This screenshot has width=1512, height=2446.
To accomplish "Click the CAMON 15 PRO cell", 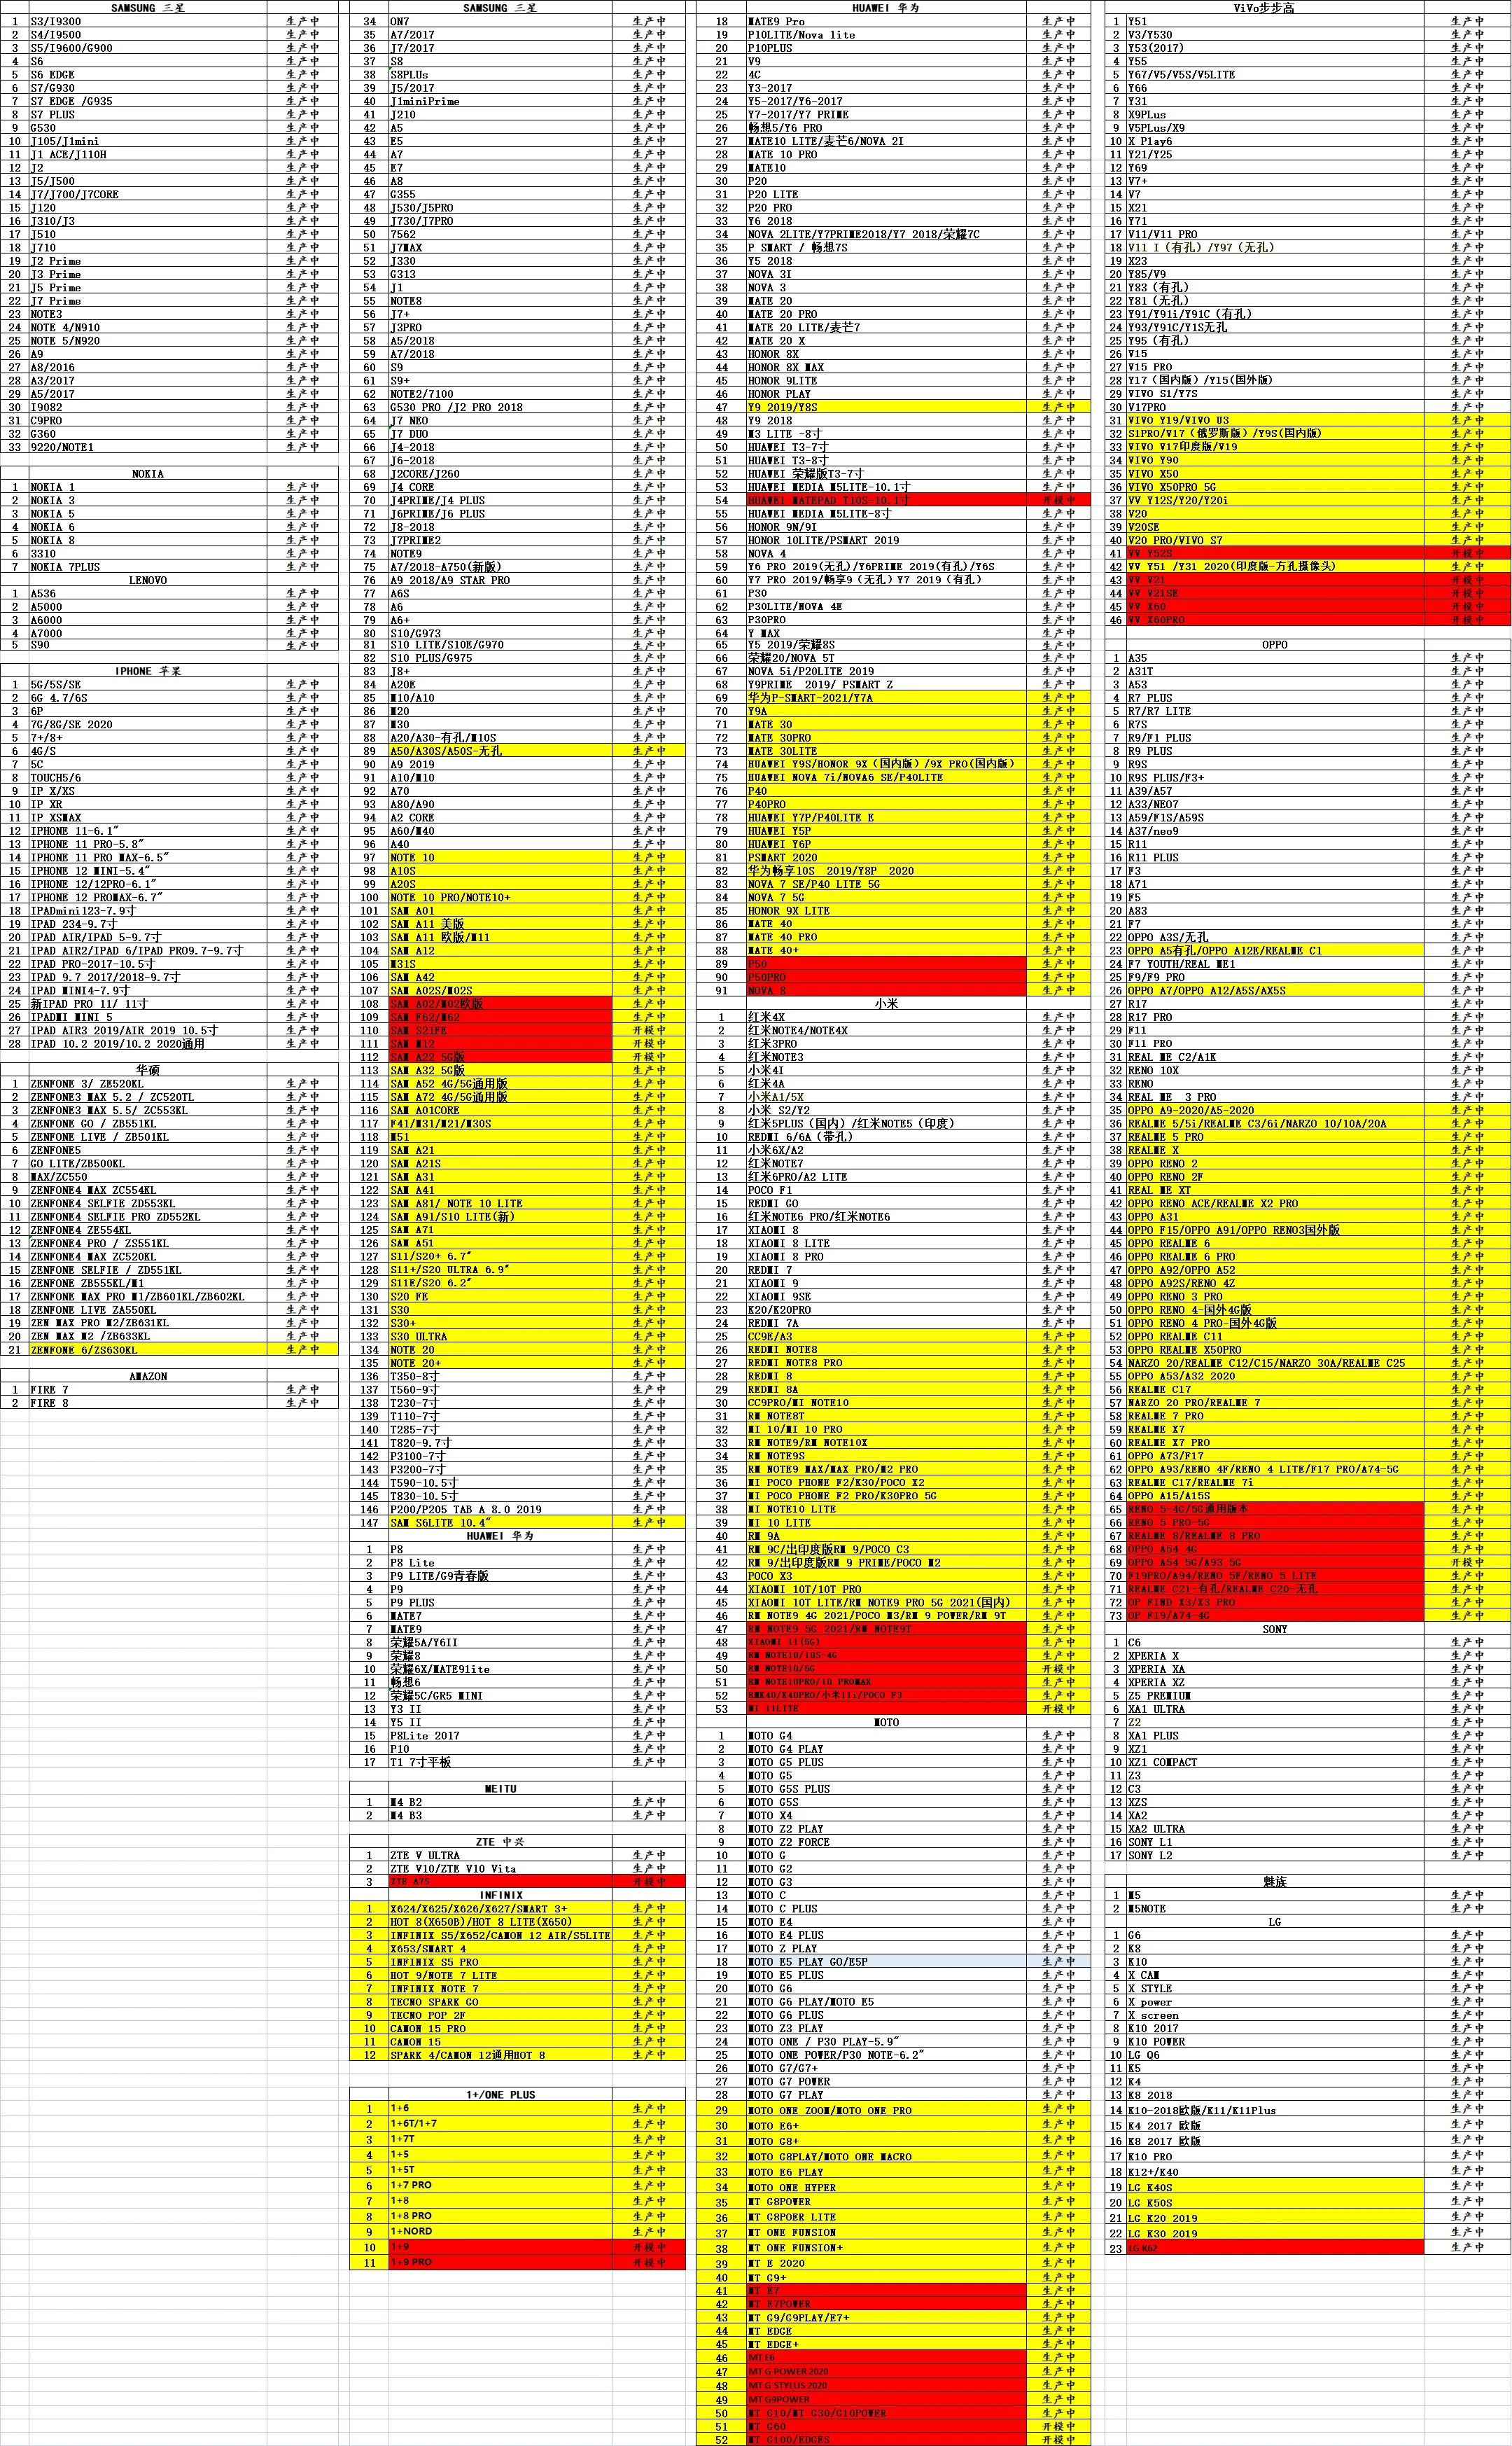I will [x=500, y=2029].
